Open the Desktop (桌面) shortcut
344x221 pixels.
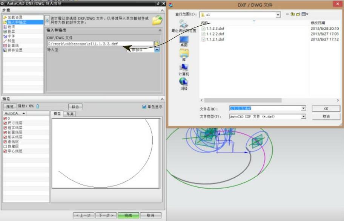click(184, 41)
